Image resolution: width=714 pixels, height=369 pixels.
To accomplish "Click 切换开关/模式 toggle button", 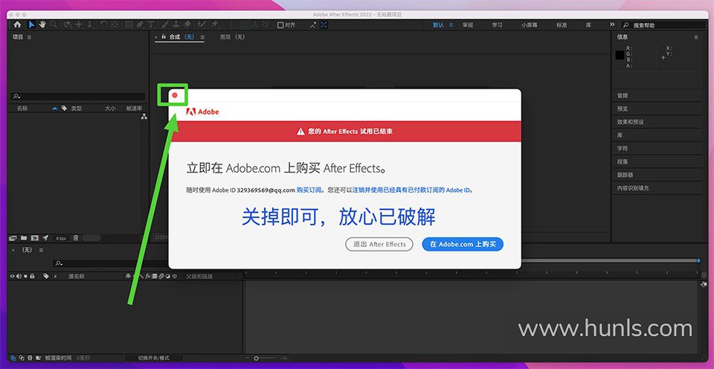I will tap(153, 358).
